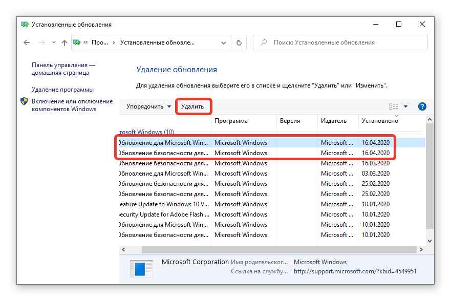Open the help question mark icon
This screenshot has height=301, width=451.
pyautogui.click(x=422, y=106)
